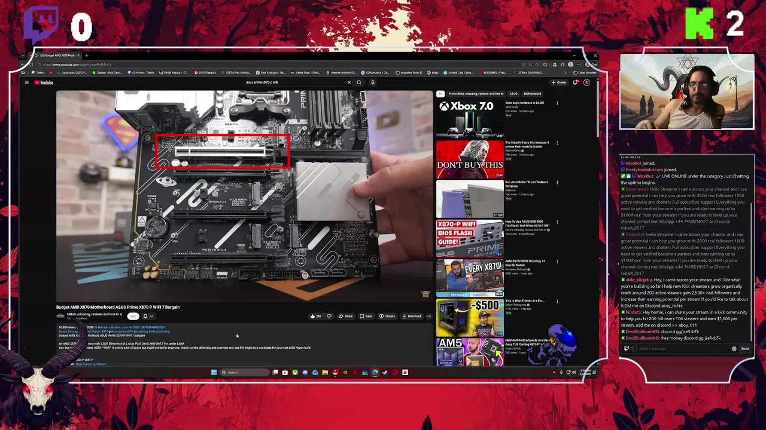Click the Windows taskbar Search box
This screenshot has height=430, width=766.
click(x=244, y=372)
